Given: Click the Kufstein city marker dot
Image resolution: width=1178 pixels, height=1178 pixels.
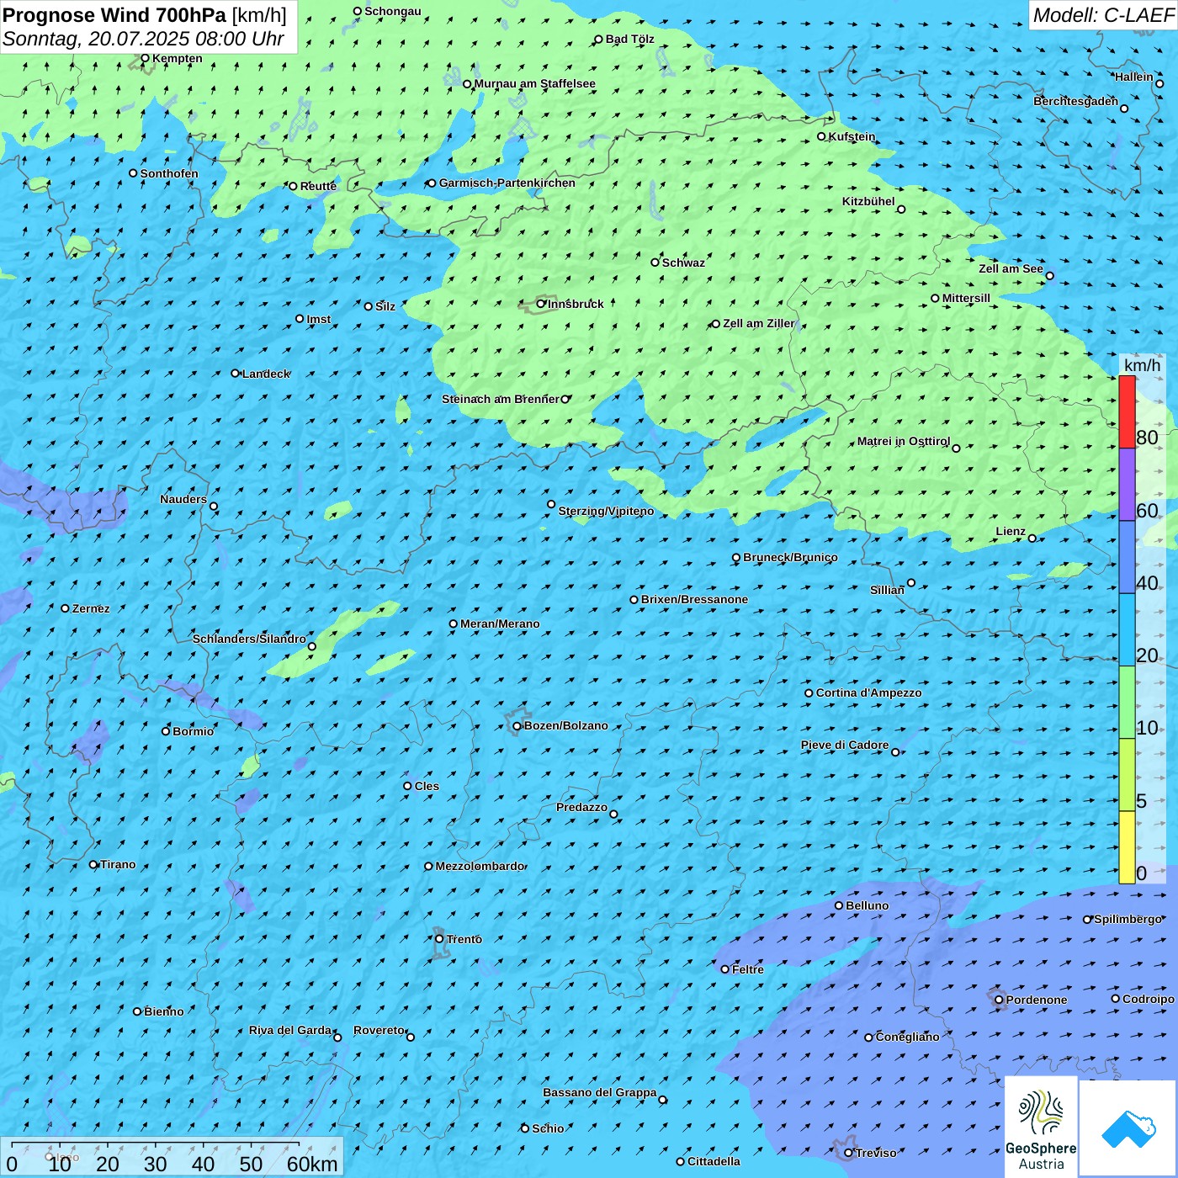Looking at the screenshot, I should (822, 136).
